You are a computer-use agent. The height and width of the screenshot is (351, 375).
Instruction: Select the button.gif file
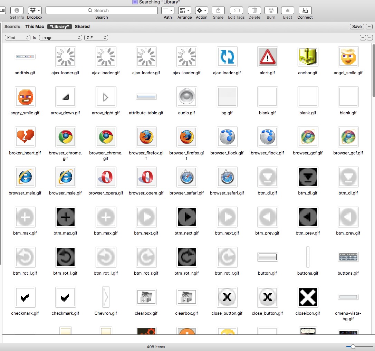pos(267,257)
